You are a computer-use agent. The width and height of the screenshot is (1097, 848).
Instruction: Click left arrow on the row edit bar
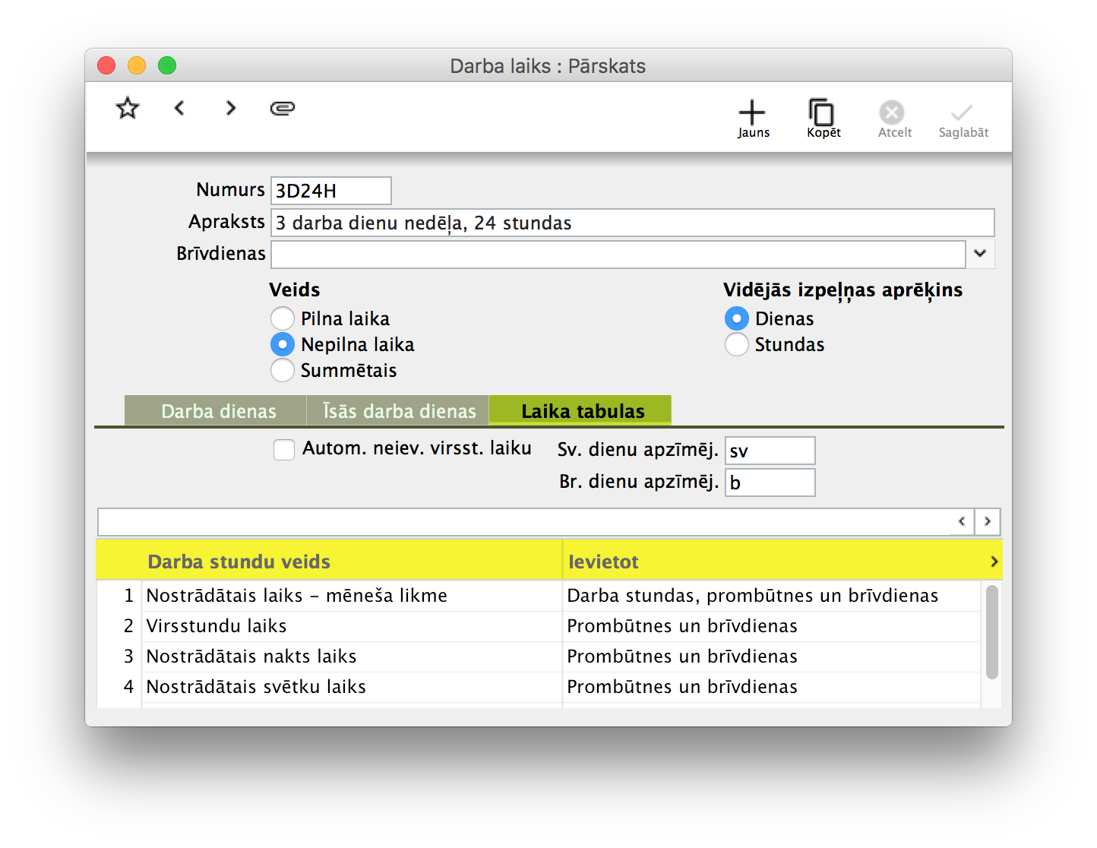(x=962, y=522)
